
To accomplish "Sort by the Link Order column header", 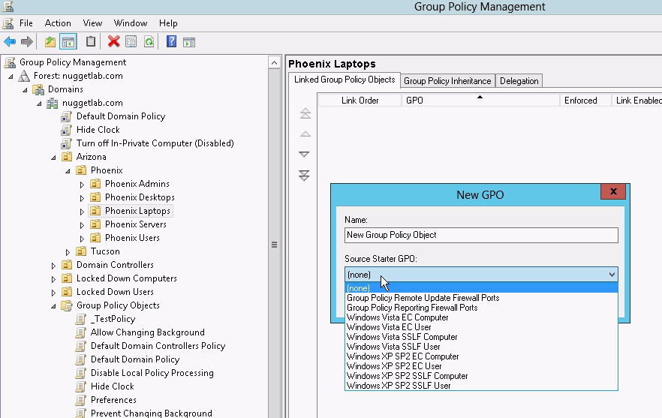I will pos(360,101).
